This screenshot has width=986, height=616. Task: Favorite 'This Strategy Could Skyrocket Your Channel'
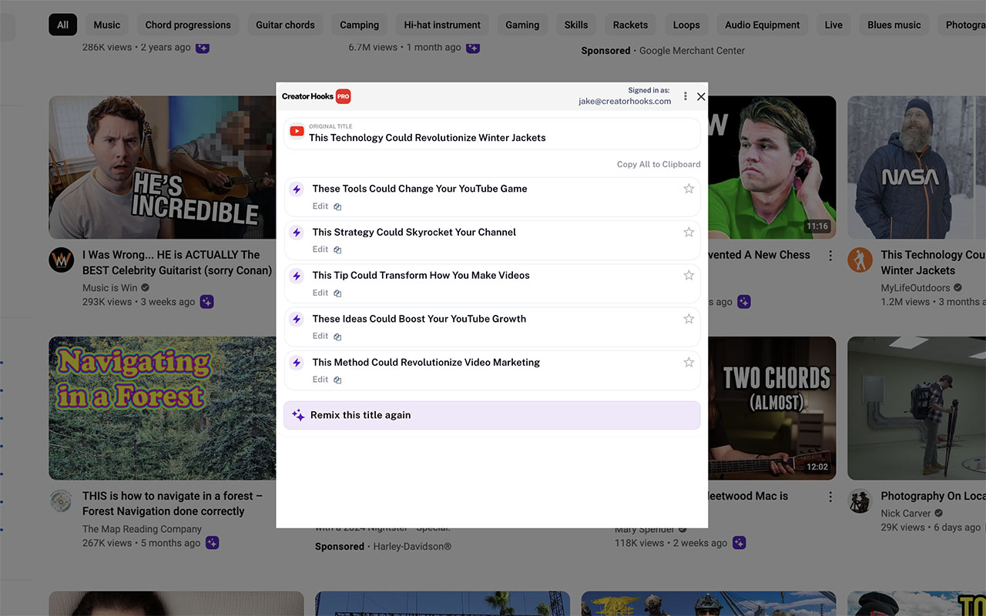pyautogui.click(x=689, y=233)
